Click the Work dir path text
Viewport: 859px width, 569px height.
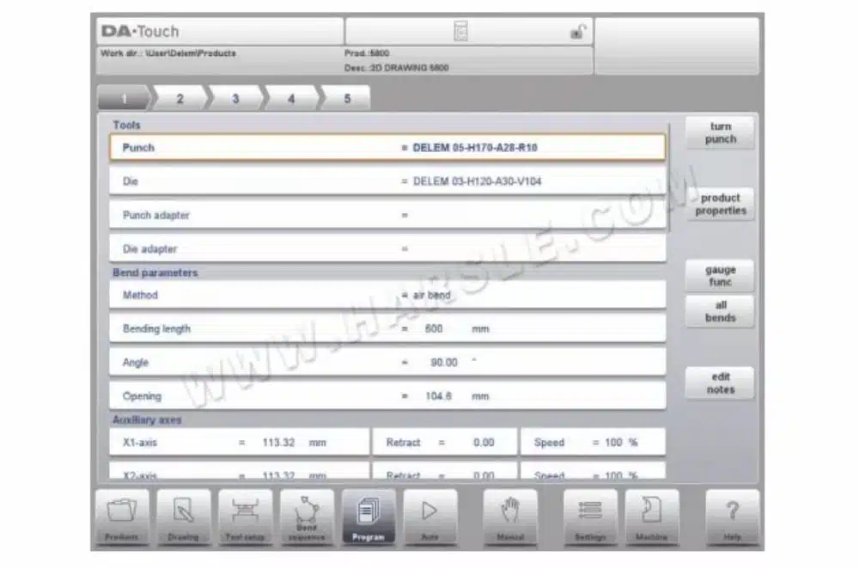coord(168,53)
